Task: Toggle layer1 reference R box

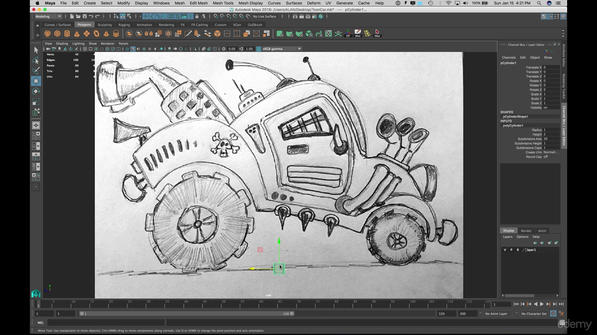Action: click(518, 250)
